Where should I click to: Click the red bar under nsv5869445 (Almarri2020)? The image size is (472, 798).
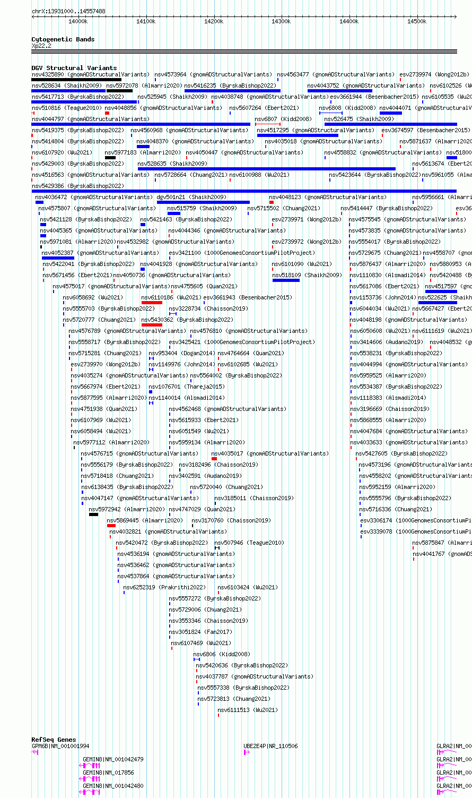click(111, 526)
